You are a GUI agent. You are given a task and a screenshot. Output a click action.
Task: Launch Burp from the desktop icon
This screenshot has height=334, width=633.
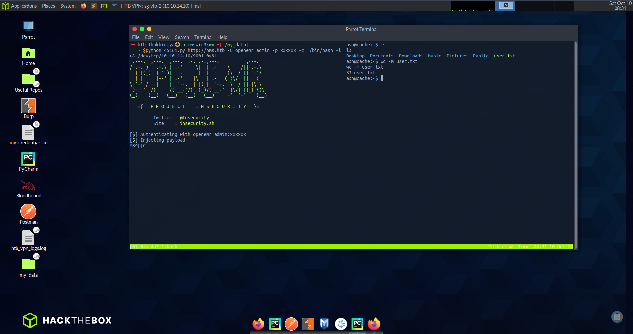[28, 109]
